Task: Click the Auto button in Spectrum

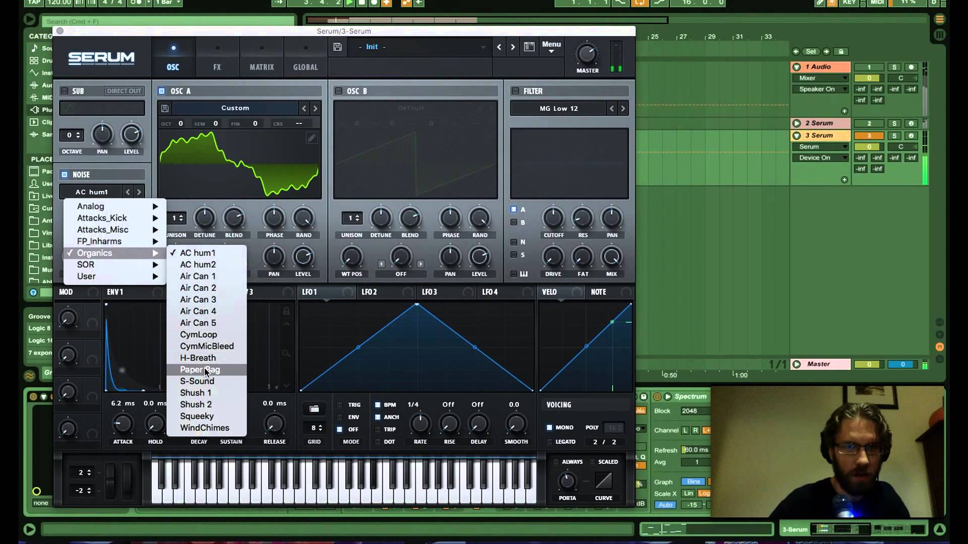Action: click(665, 505)
